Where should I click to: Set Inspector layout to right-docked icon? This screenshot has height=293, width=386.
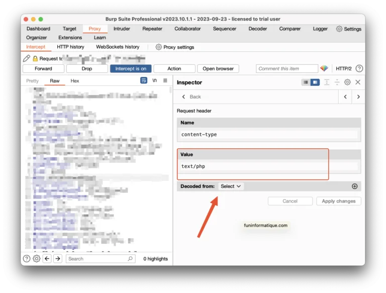click(x=315, y=82)
